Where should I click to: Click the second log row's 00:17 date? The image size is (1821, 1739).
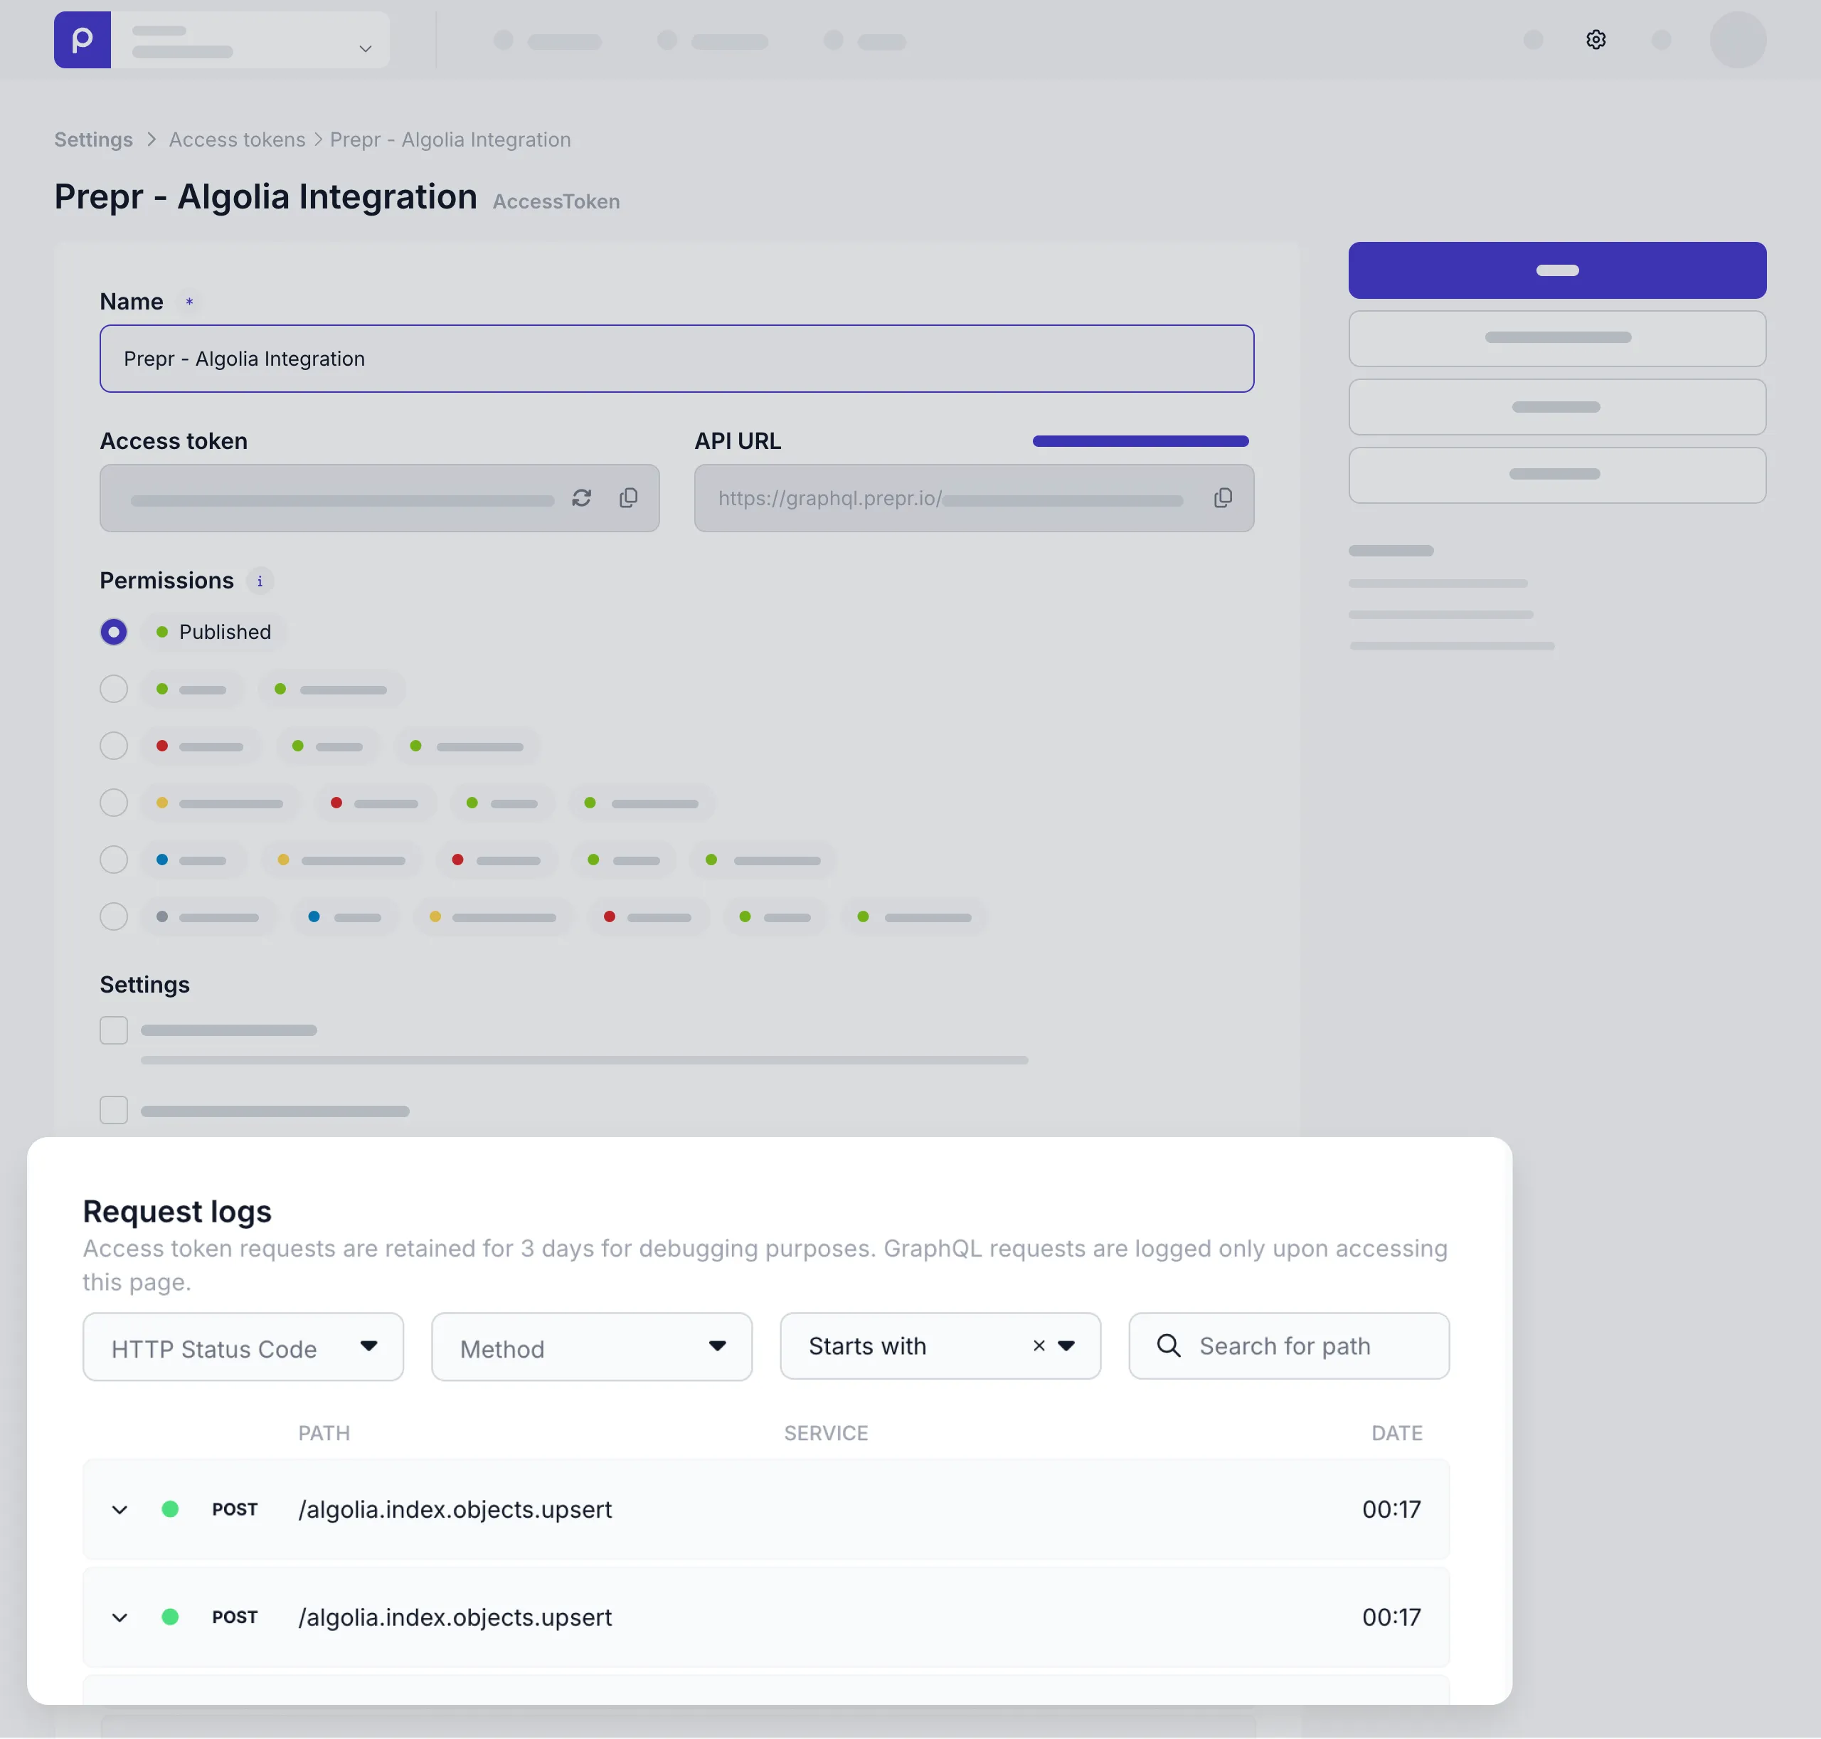click(1391, 1617)
